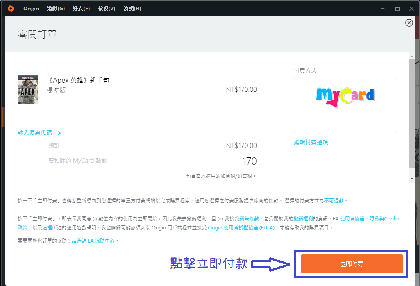This screenshot has width=420, height=286.
Task: Click the 標準版 edition label
Action: point(56,90)
